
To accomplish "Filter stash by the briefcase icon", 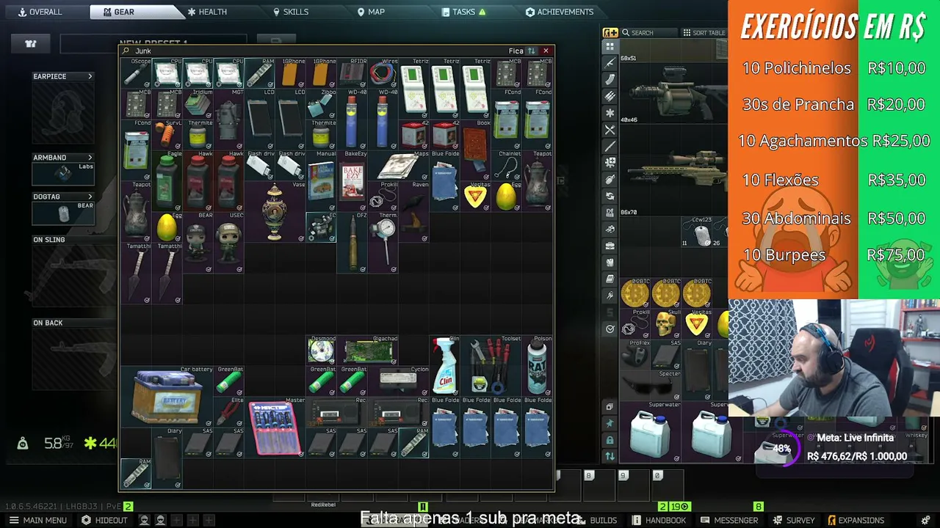I will click(610, 246).
